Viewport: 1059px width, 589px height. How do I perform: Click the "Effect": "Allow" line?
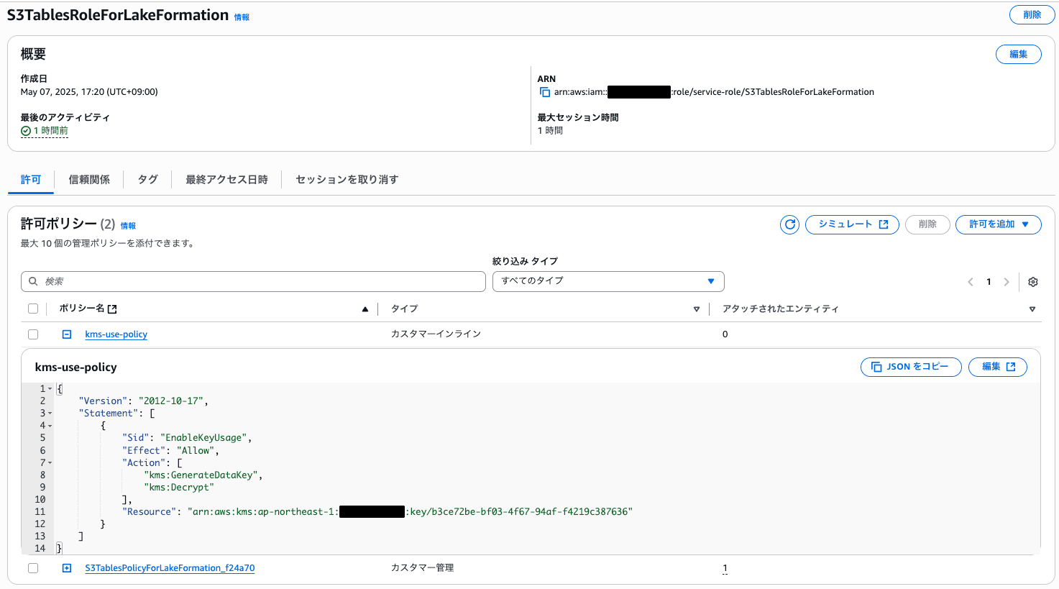point(170,450)
